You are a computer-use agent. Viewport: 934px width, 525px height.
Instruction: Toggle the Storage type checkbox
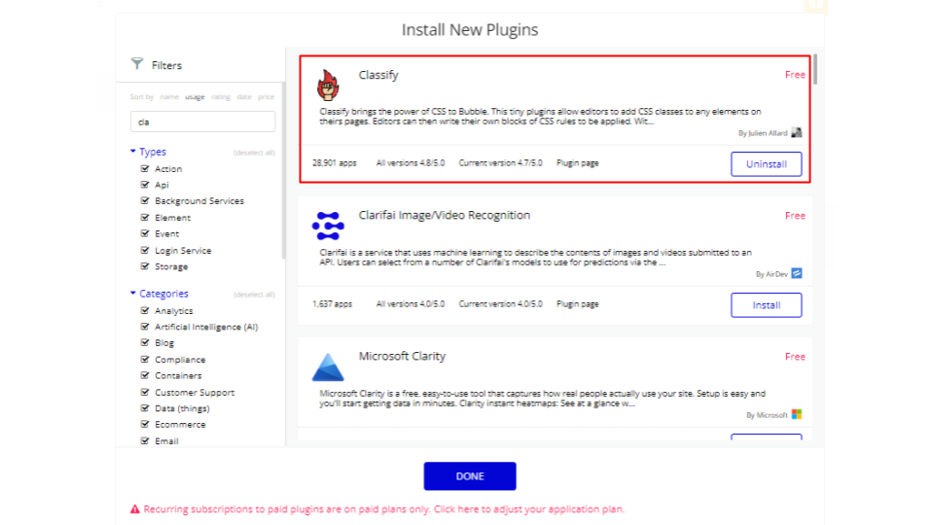[x=145, y=266]
